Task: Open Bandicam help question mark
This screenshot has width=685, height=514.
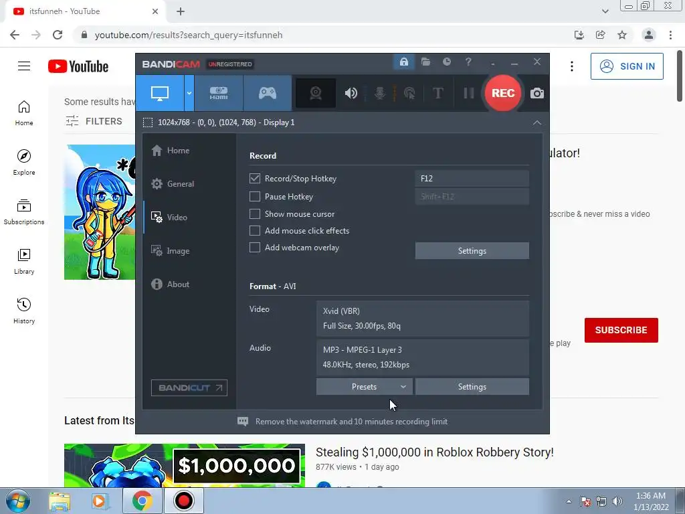Action: tap(468, 62)
